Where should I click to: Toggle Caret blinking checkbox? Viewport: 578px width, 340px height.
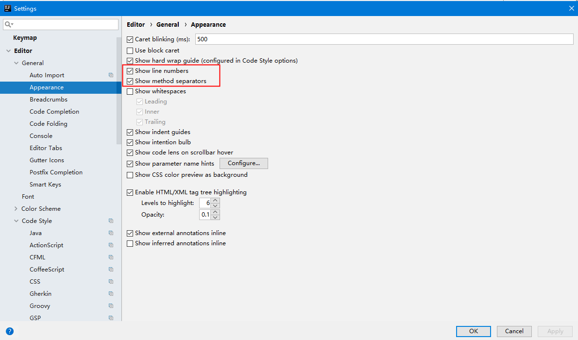click(130, 39)
